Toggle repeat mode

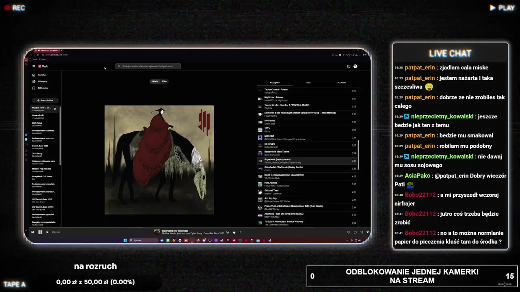click(355, 232)
